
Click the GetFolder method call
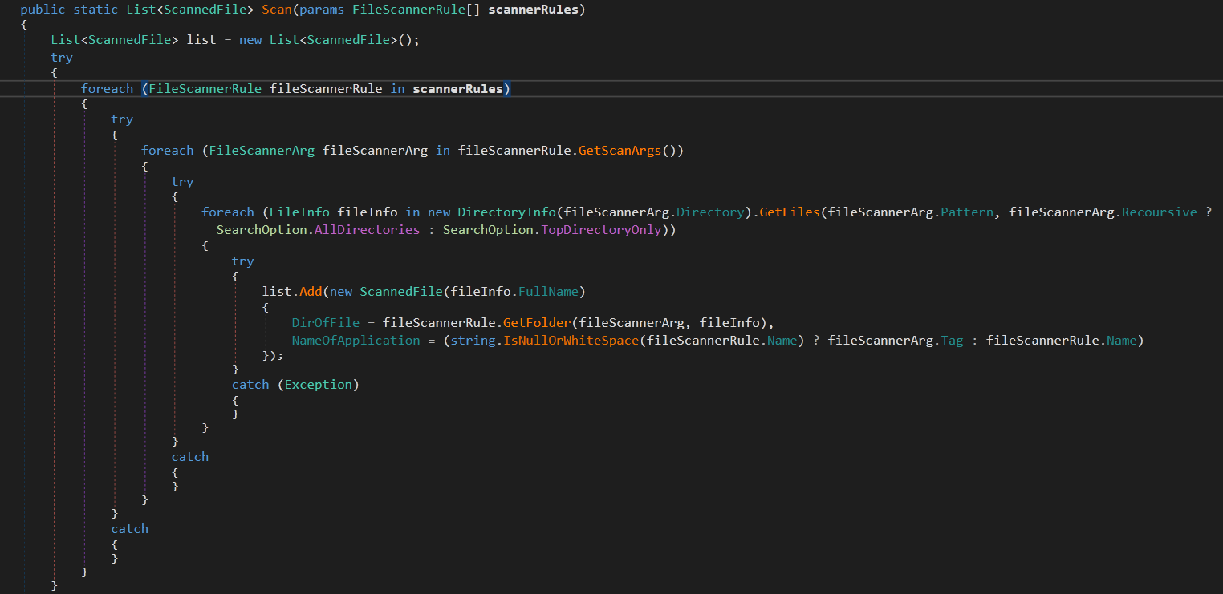(x=537, y=323)
